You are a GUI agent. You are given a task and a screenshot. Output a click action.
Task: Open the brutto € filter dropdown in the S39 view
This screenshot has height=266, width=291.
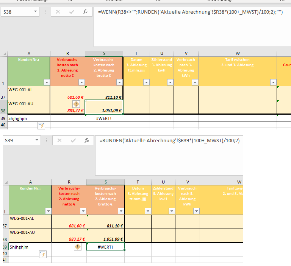tap(121, 211)
